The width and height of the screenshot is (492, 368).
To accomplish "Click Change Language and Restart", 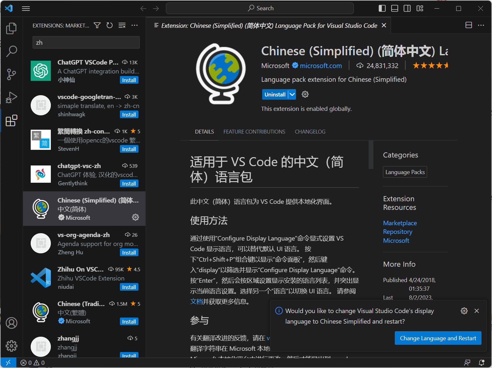I will pos(438,338).
